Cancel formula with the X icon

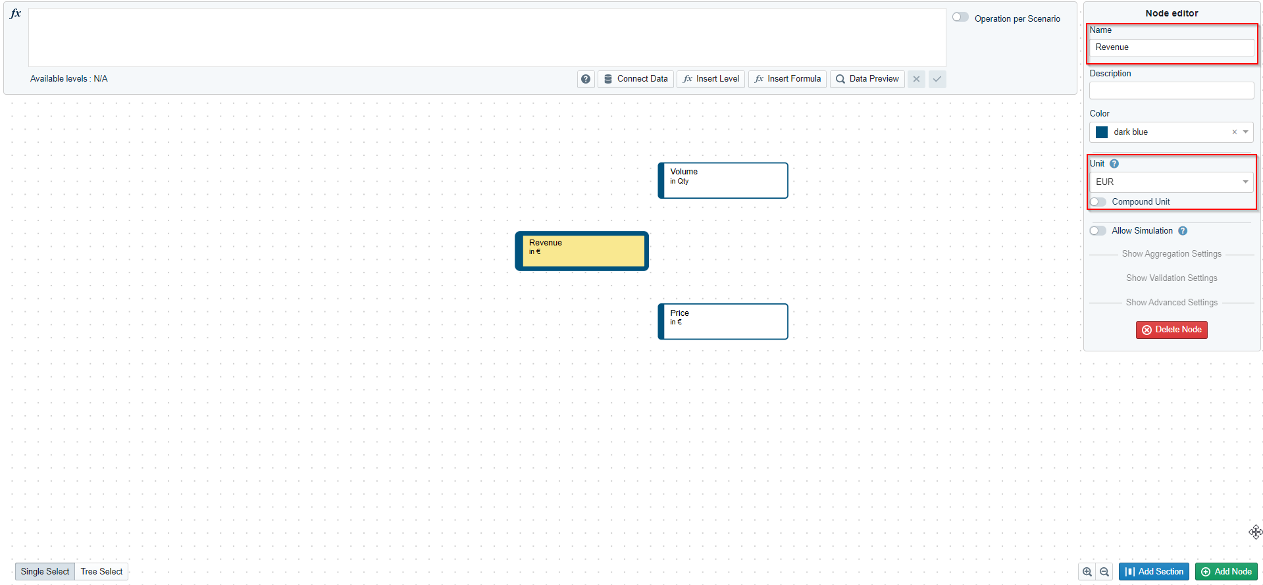tap(916, 79)
